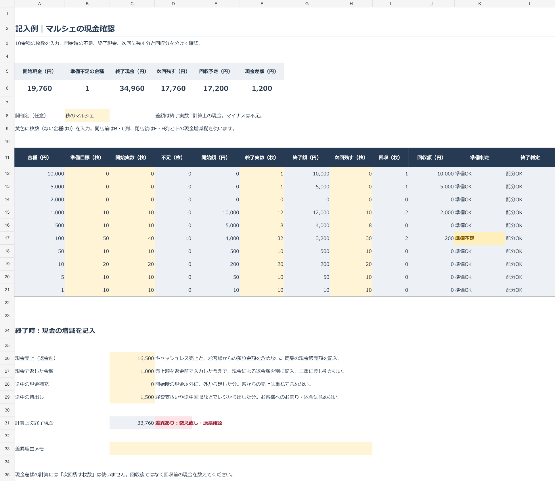
Task: Click the 金種（円）table header
Action: (x=39, y=157)
